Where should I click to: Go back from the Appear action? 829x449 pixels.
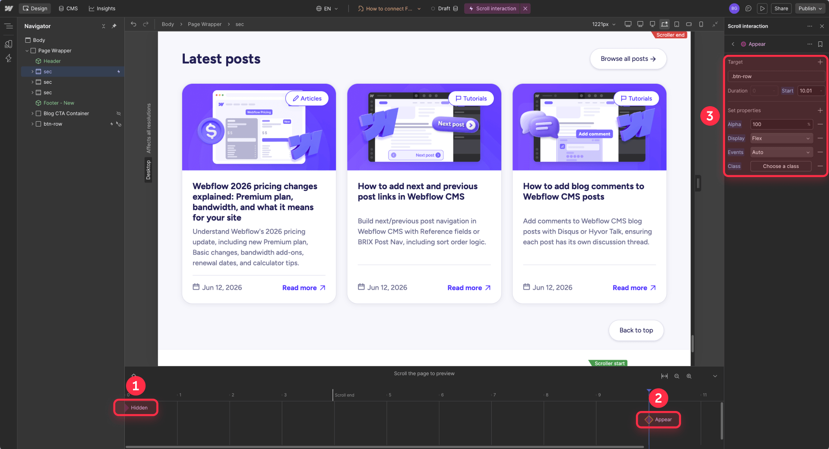[x=733, y=44]
